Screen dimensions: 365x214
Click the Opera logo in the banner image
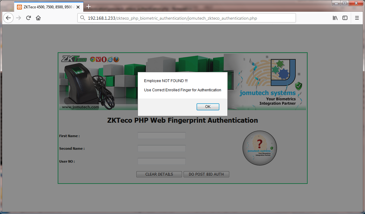point(104,59)
